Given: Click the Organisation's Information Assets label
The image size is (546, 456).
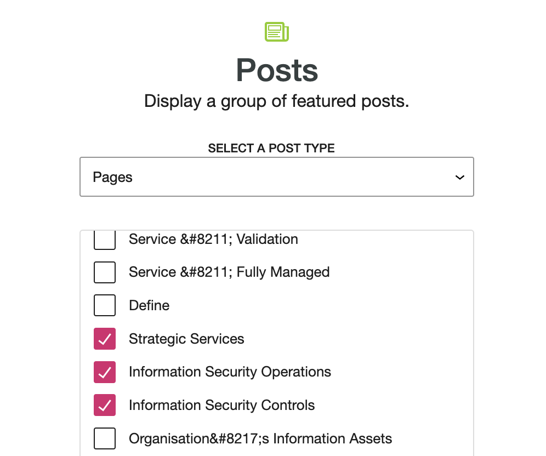Looking at the screenshot, I should click(x=260, y=438).
